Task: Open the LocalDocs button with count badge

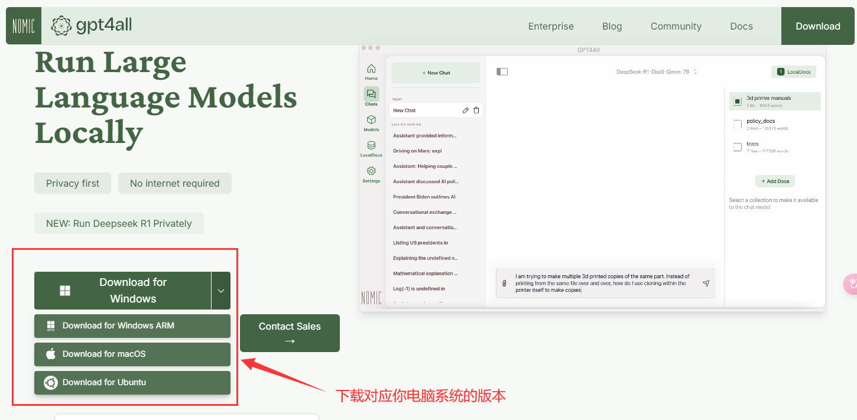Action: [x=794, y=72]
